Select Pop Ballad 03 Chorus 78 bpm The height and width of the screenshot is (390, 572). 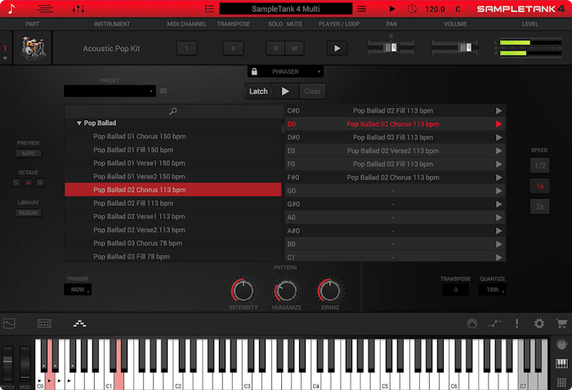pos(173,243)
